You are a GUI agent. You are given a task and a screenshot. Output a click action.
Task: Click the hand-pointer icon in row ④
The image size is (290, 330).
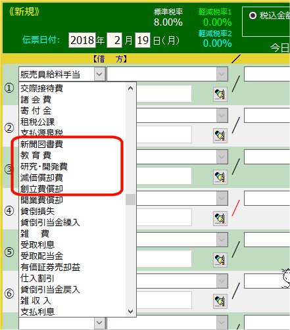click(220, 218)
